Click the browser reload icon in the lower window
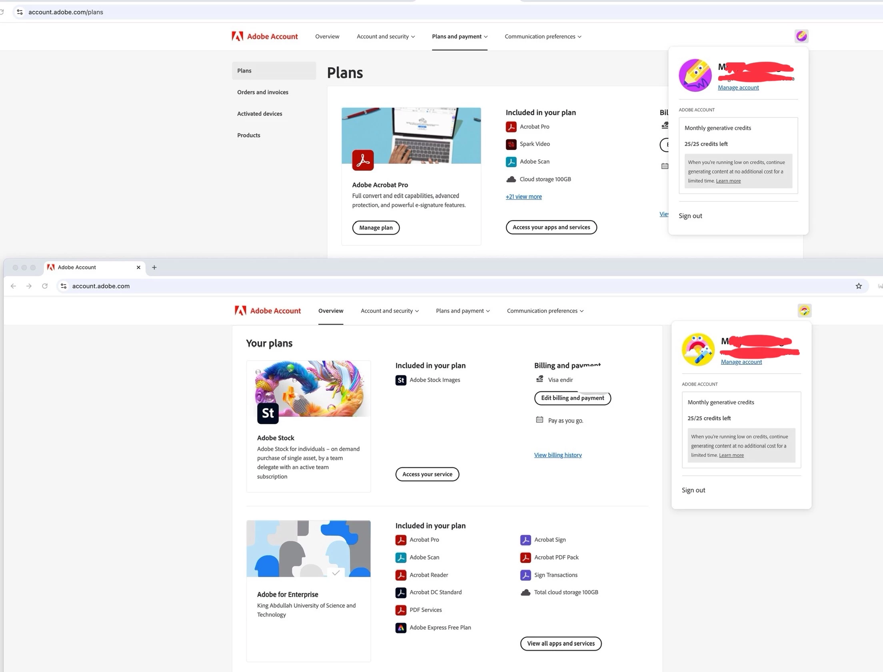883x672 pixels. 45,286
